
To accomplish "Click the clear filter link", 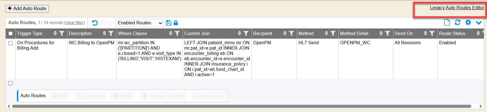I will [75, 23].
